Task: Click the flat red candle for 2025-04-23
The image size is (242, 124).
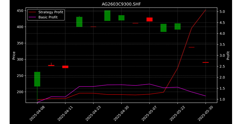Action: pyautogui.click(x=93, y=27)
